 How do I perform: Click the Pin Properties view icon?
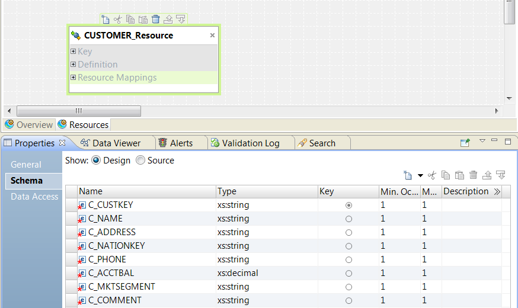465,143
